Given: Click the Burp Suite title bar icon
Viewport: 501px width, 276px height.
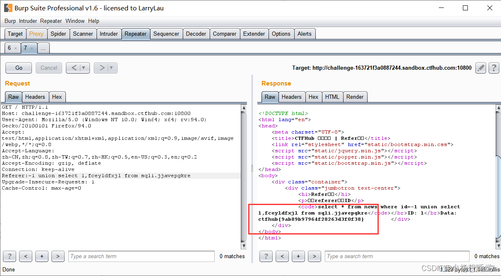Looking at the screenshot, I should coord(8,8).
